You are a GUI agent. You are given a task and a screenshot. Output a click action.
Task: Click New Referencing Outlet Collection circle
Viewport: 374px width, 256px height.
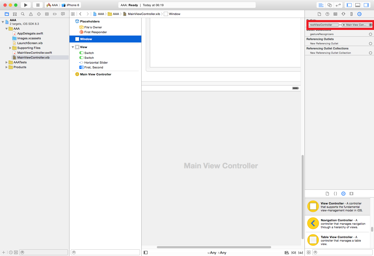point(371,53)
